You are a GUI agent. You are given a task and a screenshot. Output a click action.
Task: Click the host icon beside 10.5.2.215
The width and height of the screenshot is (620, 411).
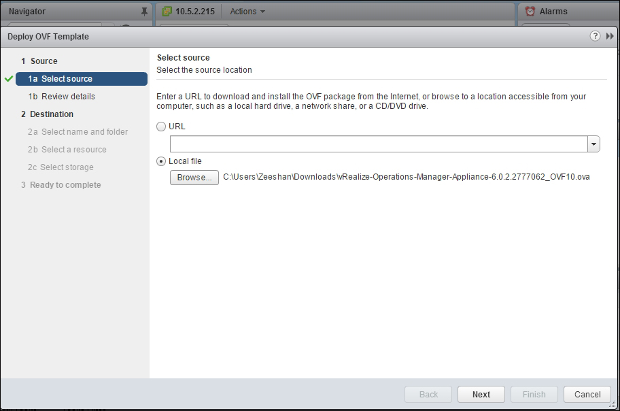tap(167, 11)
